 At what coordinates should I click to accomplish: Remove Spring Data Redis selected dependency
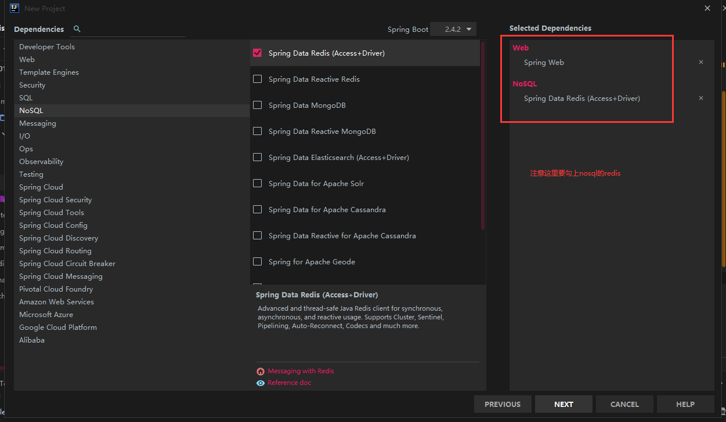700,98
